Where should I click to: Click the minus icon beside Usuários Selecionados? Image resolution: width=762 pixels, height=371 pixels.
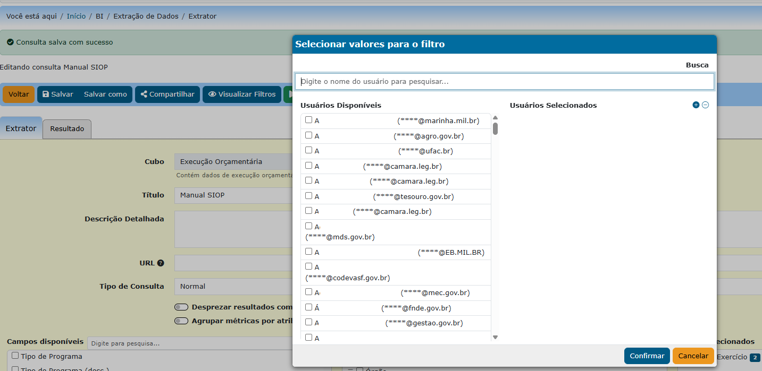click(x=705, y=105)
